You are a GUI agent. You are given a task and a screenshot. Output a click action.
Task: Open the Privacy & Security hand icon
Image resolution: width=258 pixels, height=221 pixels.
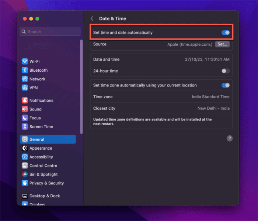[25, 183]
